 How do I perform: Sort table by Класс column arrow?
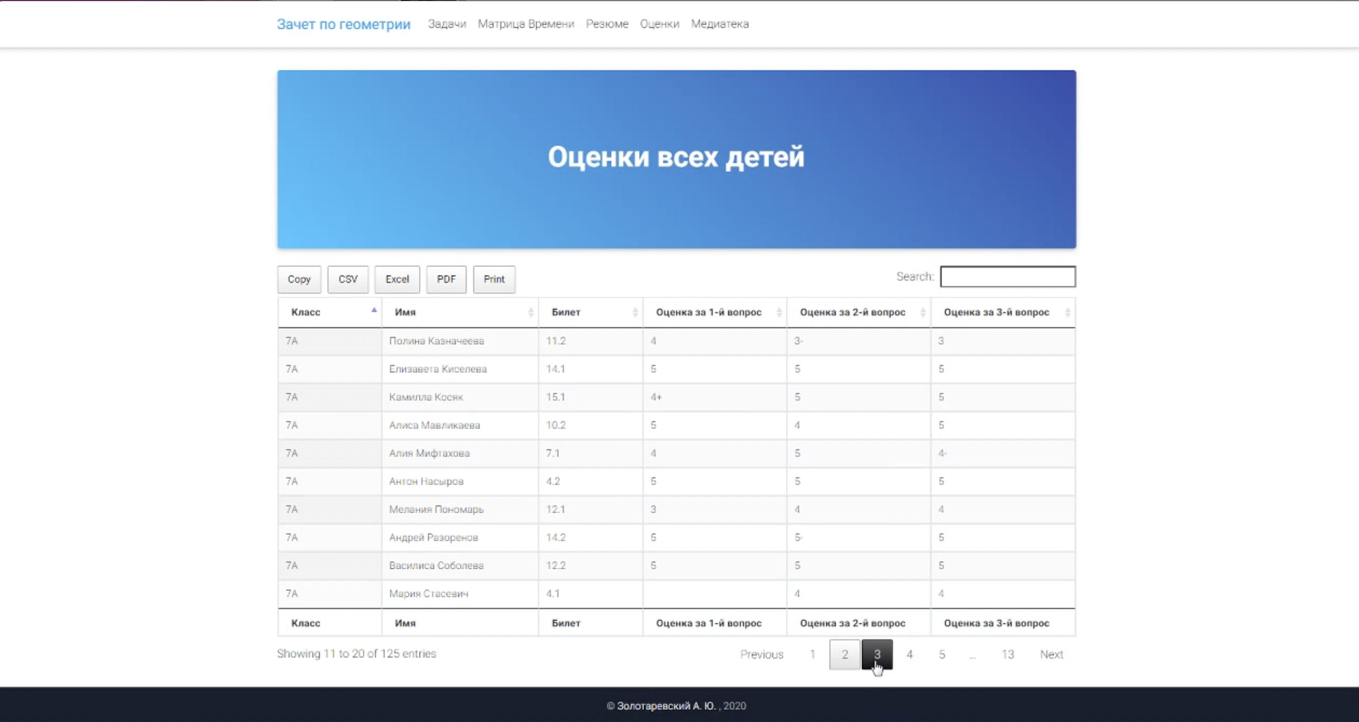(374, 311)
